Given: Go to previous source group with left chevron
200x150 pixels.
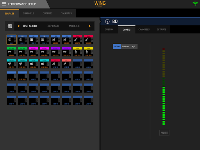Looking at the screenshot, I should click(x=19, y=26).
